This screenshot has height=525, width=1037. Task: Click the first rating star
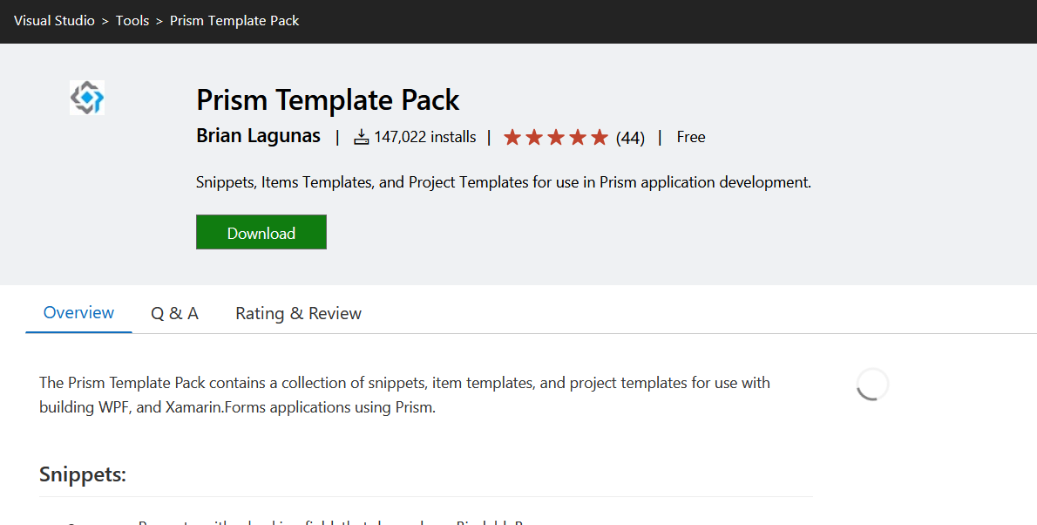(512, 137)
